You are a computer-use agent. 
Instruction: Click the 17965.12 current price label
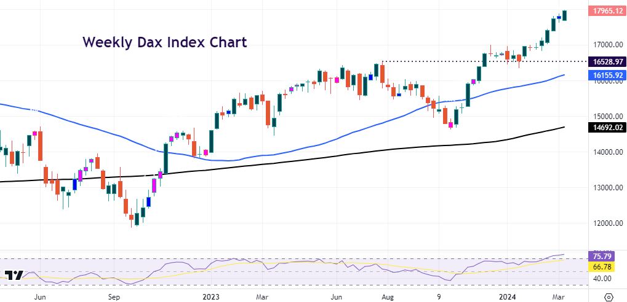(606, 10)
